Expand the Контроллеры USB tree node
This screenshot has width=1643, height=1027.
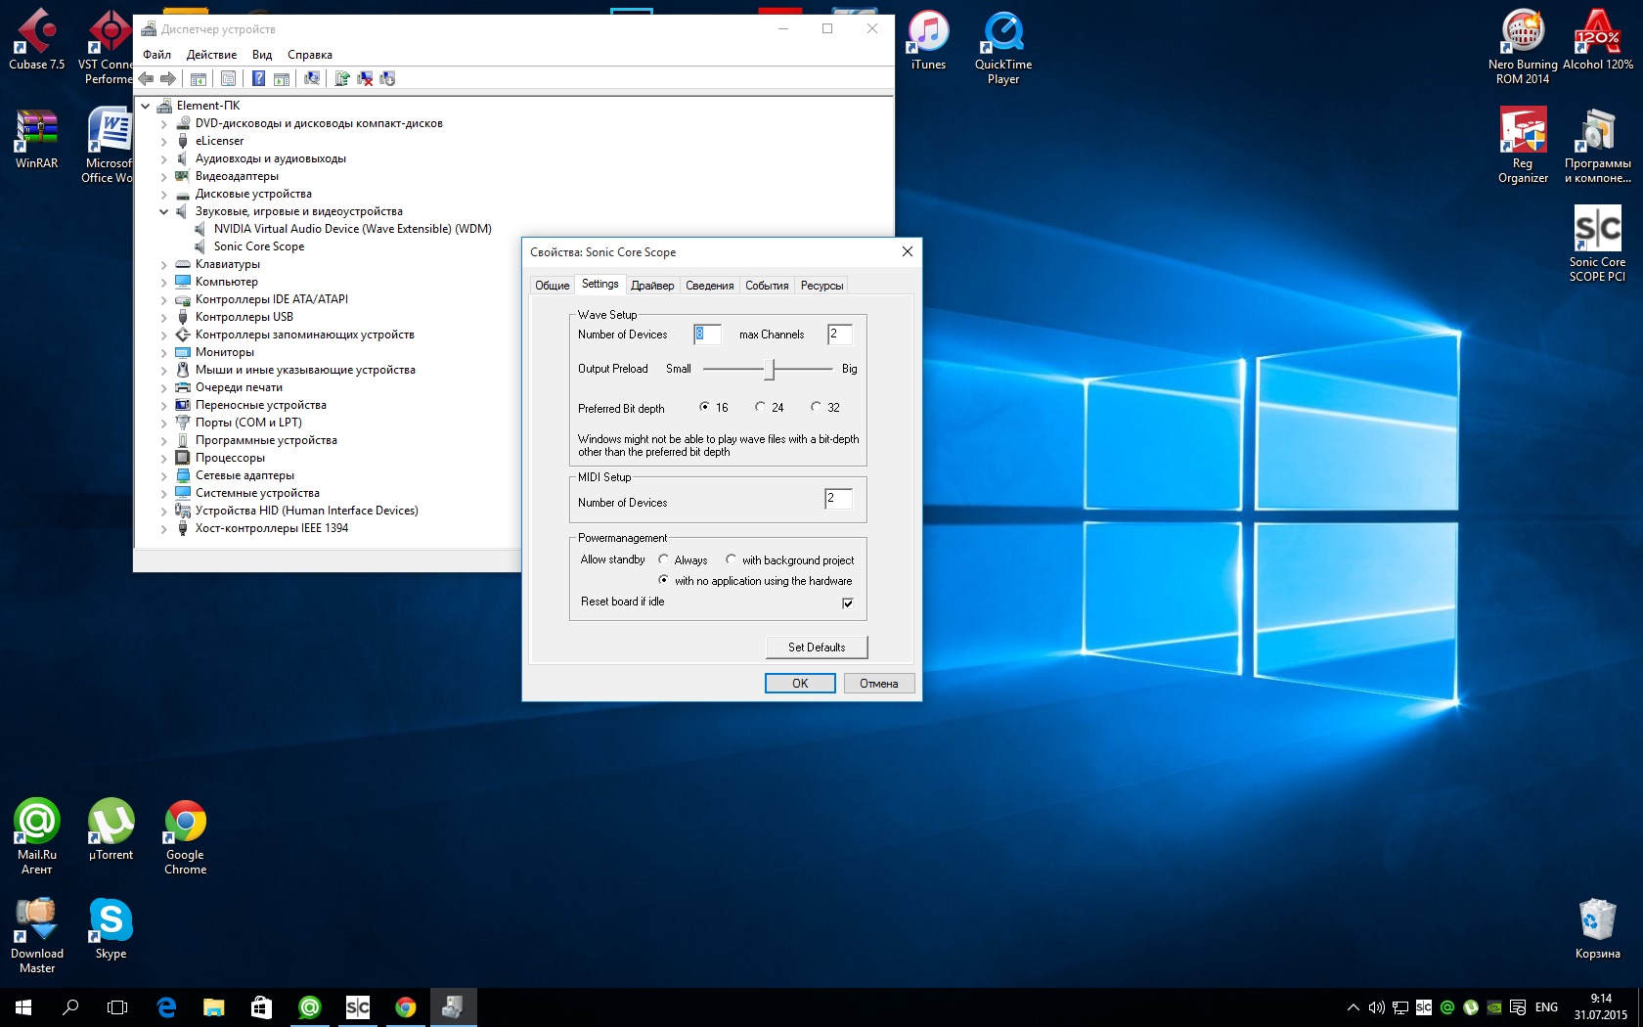[x=164, y=317]
